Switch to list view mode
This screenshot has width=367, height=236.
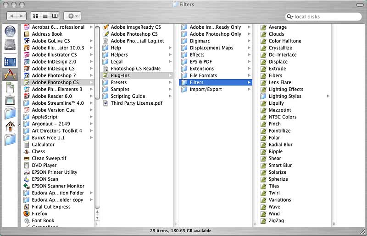point(45,16)
